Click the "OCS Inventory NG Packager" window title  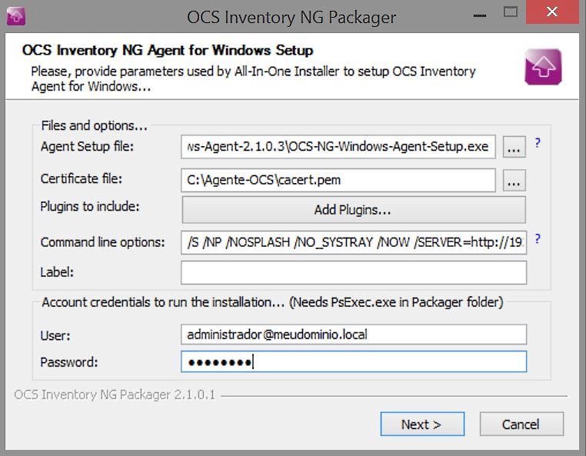(x=291, y=17)
